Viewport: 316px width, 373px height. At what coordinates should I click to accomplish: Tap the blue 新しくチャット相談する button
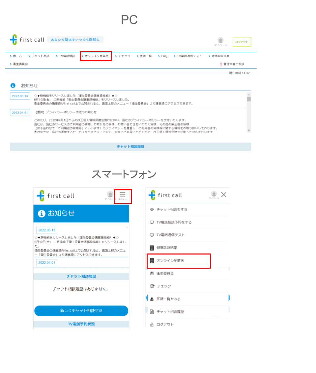[81, 310]
